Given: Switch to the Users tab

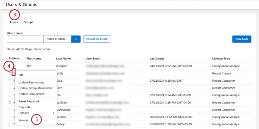Looking at the screenshot, I should click(x=14, y=22).
